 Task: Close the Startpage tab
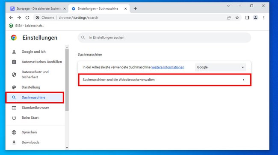[x=65, y=9]
